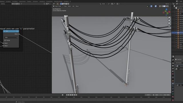Image resolution: width=183 pixels, height=103 pixels.
Task: Expand the Camera object in outliner
Action: (176, 10)
